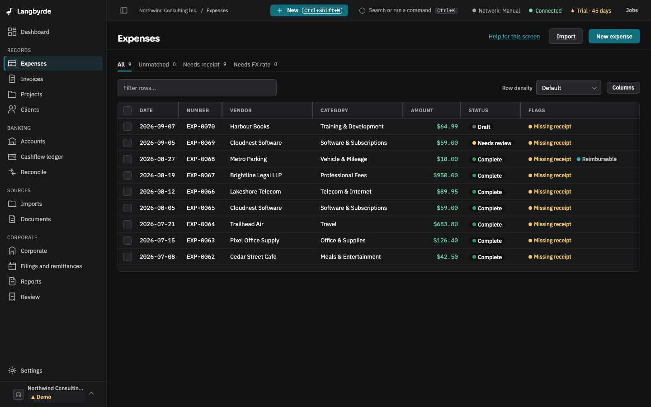Click the green Connected status dot
This screenshot has width=651, height=407.
pyautogui.click(x=531, y=10)
